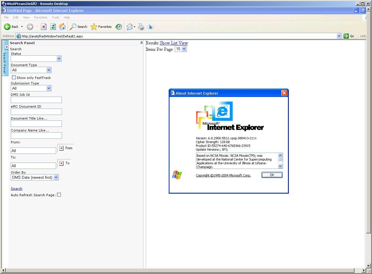
Task: Click IE icon in About dialog title
Action: [x=172, y=93]
